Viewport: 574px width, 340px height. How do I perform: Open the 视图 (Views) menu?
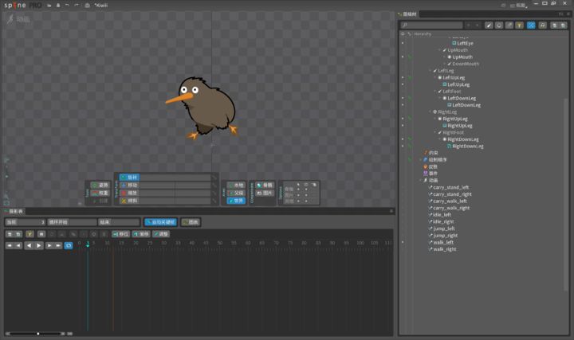[x=519, y=6]
